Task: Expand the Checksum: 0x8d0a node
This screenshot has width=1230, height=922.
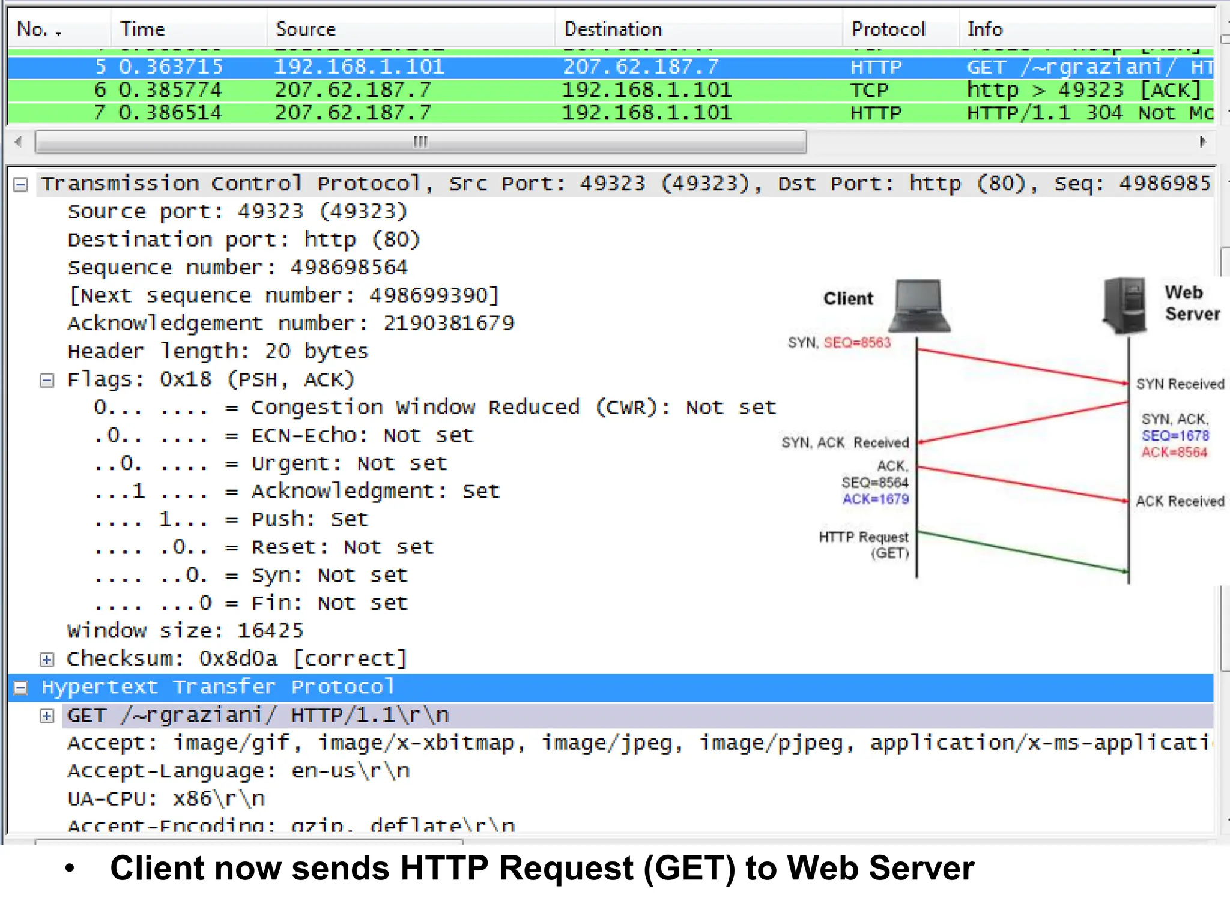Action: 47,660
